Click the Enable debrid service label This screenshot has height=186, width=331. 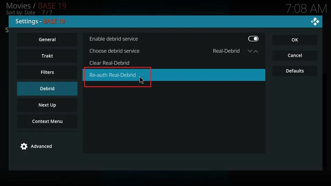click(113, 39)
